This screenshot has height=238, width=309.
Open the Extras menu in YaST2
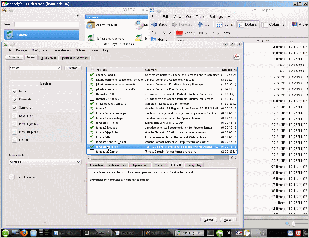point(94,50)
